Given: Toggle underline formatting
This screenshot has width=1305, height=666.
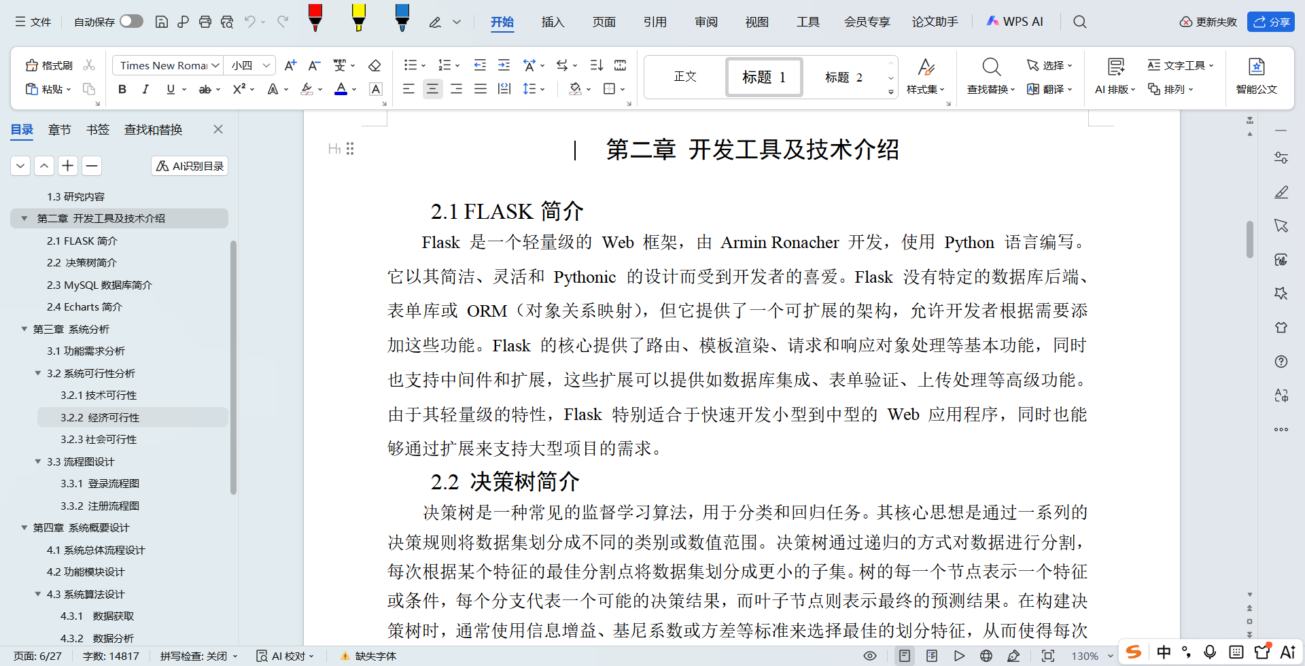Looking at the screenshot, I should click(x=171, y=89).
